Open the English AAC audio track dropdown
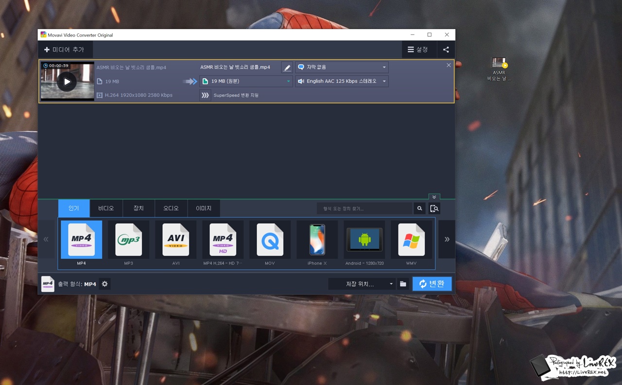Image resolution: width=622 pixels, height=385 pixels. 342,81
